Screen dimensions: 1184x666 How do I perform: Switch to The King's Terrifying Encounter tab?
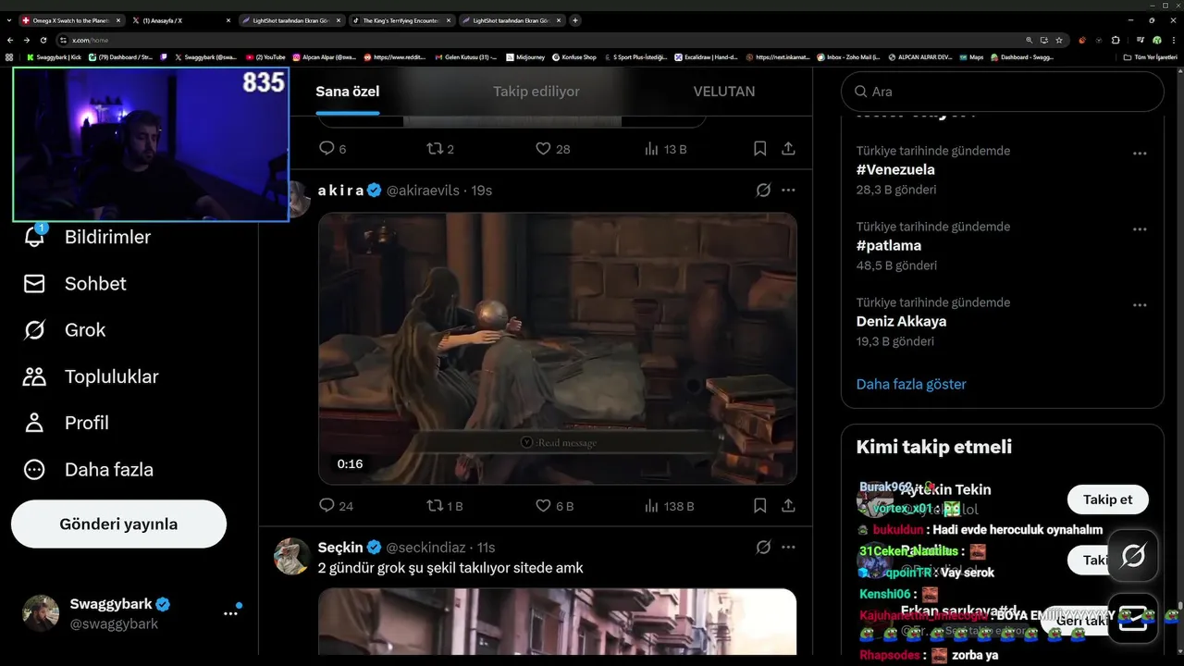point(400,19)
